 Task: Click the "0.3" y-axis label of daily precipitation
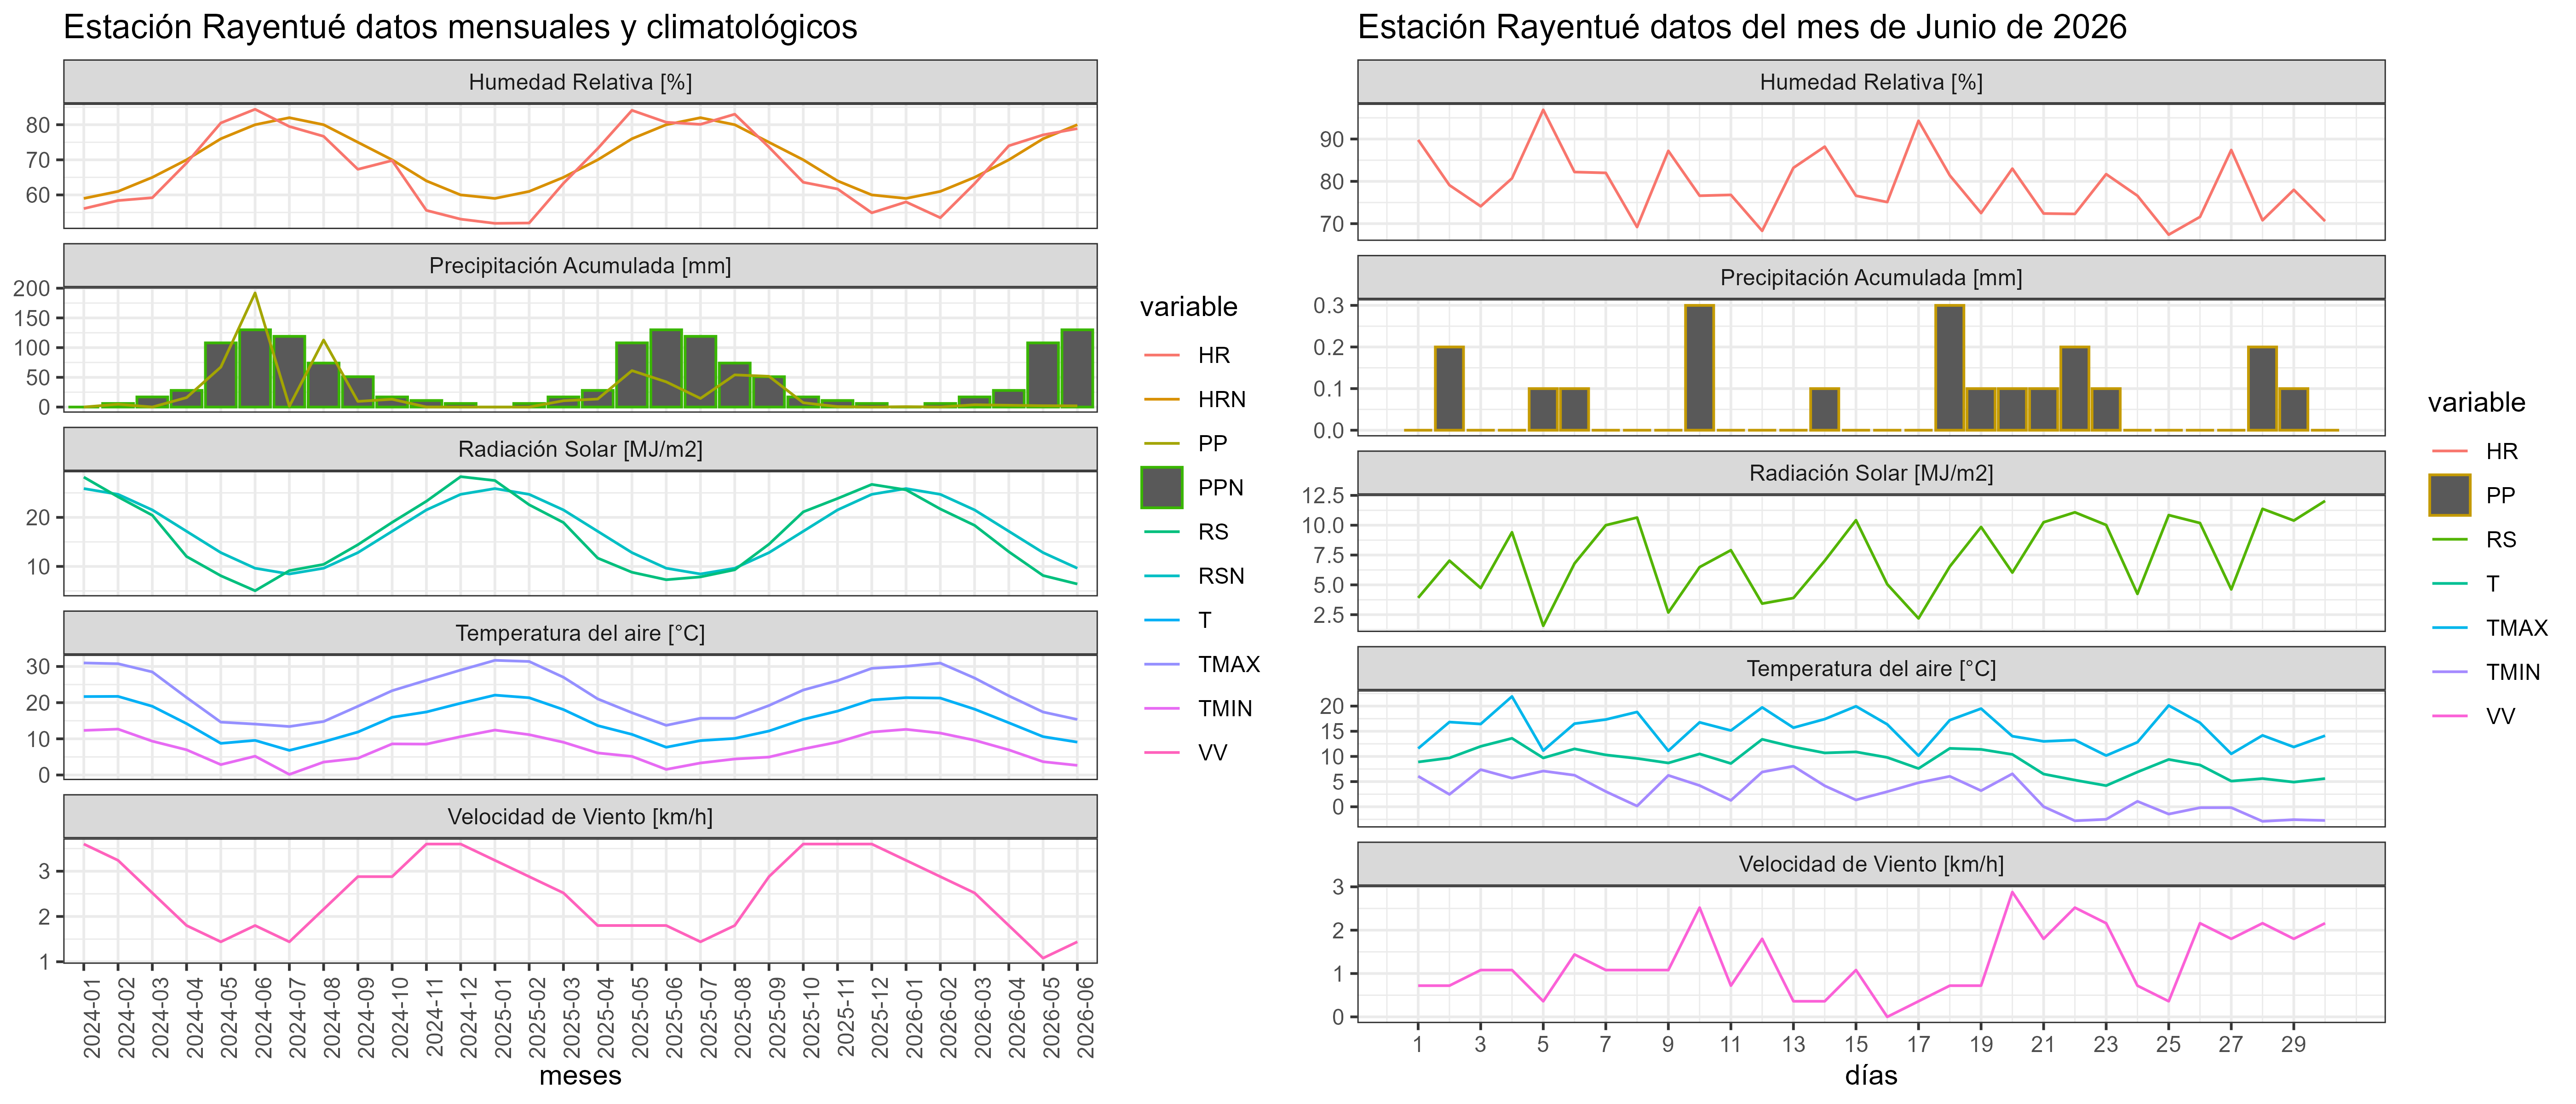(x=1329, y=306)
